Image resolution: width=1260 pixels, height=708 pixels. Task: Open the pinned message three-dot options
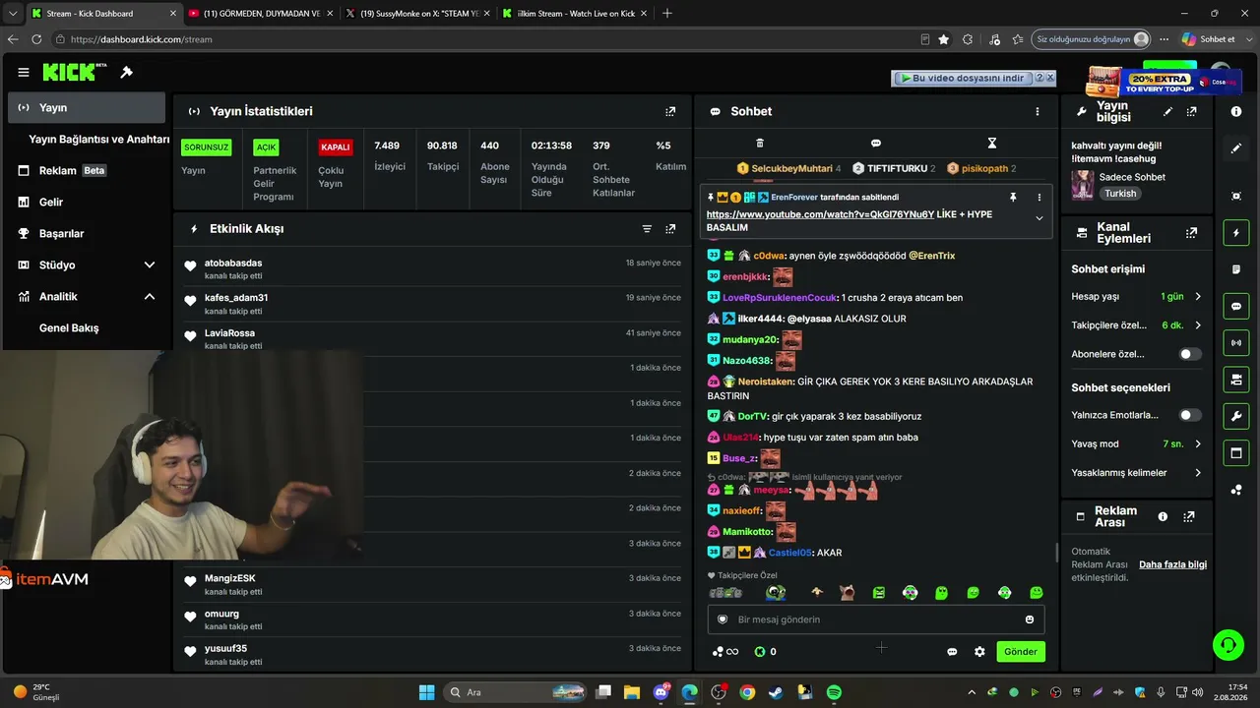[1039, 197]
